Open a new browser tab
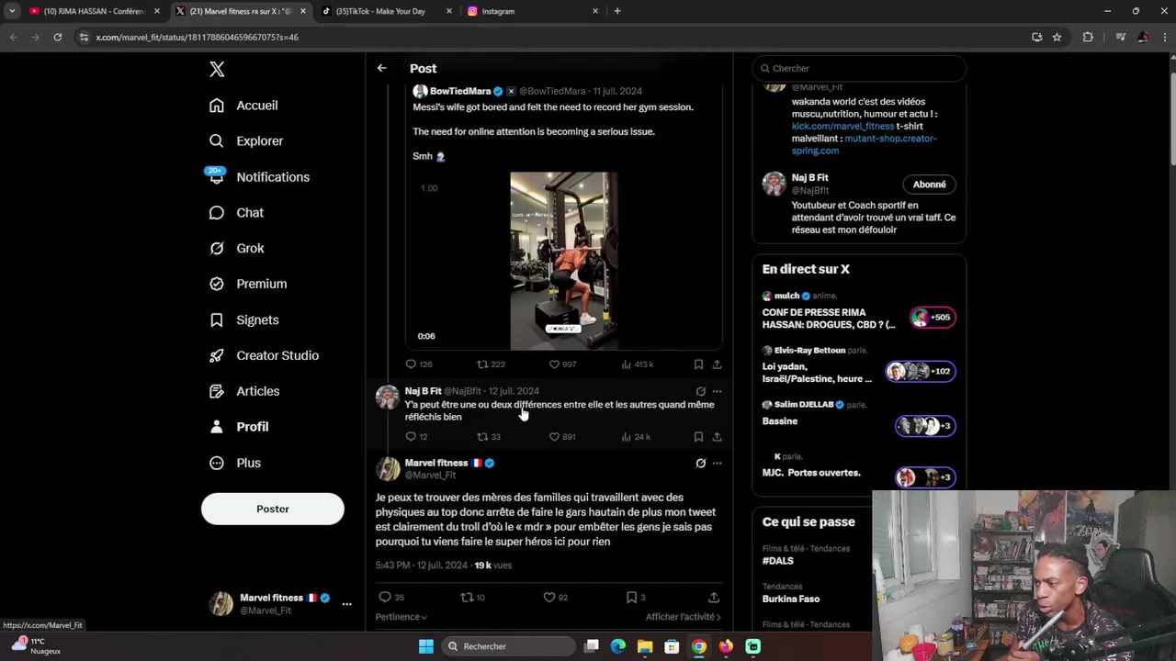This screenshot has width=1176, height=661. tap(617, 11)
